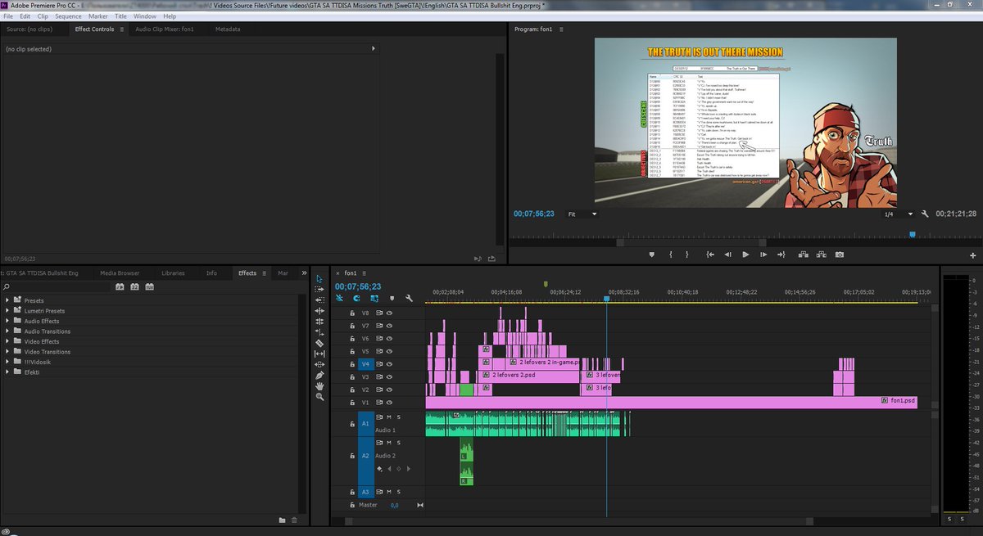Hide track V5 output eye
The image size is (983, 536).
click(390, 351)
